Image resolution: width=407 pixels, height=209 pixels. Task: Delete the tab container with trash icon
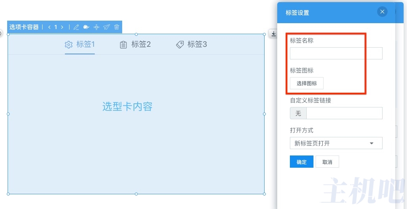tap(117, 27)
